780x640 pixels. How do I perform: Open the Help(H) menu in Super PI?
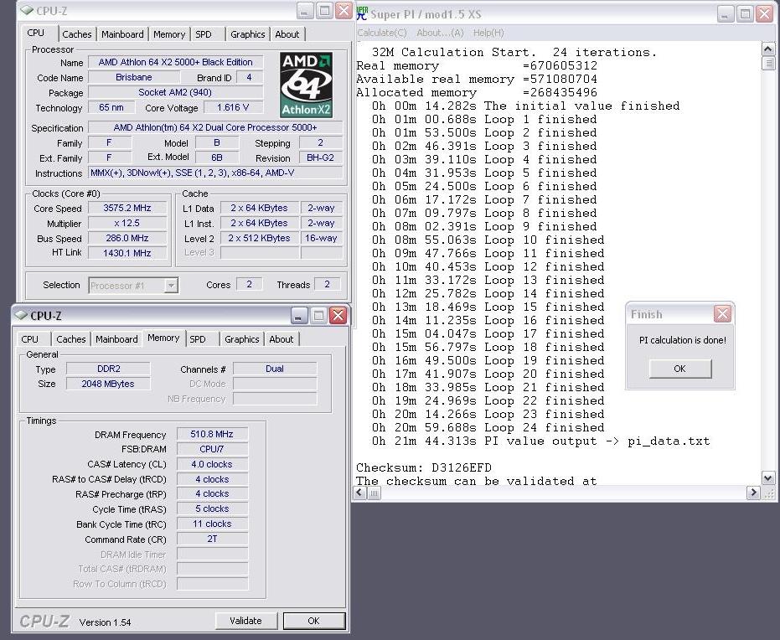488,33
